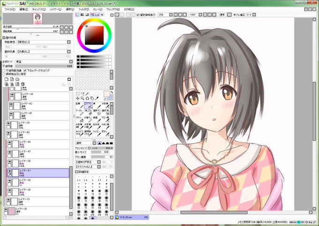The height and width of the screenshot is (226, 319).
Task: Adjust the brush density slider
Action: tap(102, 157)
